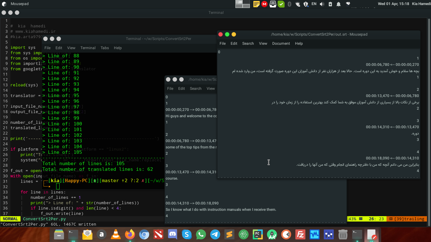
Task: Switch the EN keyboard layout indicator
Action: (x=314, y=4)
